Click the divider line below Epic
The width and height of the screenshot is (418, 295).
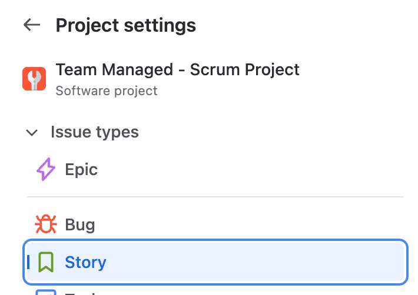[215, 197]
